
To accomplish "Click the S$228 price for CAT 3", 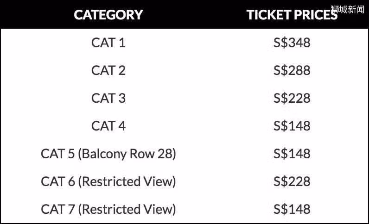I will (x=292, y=98).
